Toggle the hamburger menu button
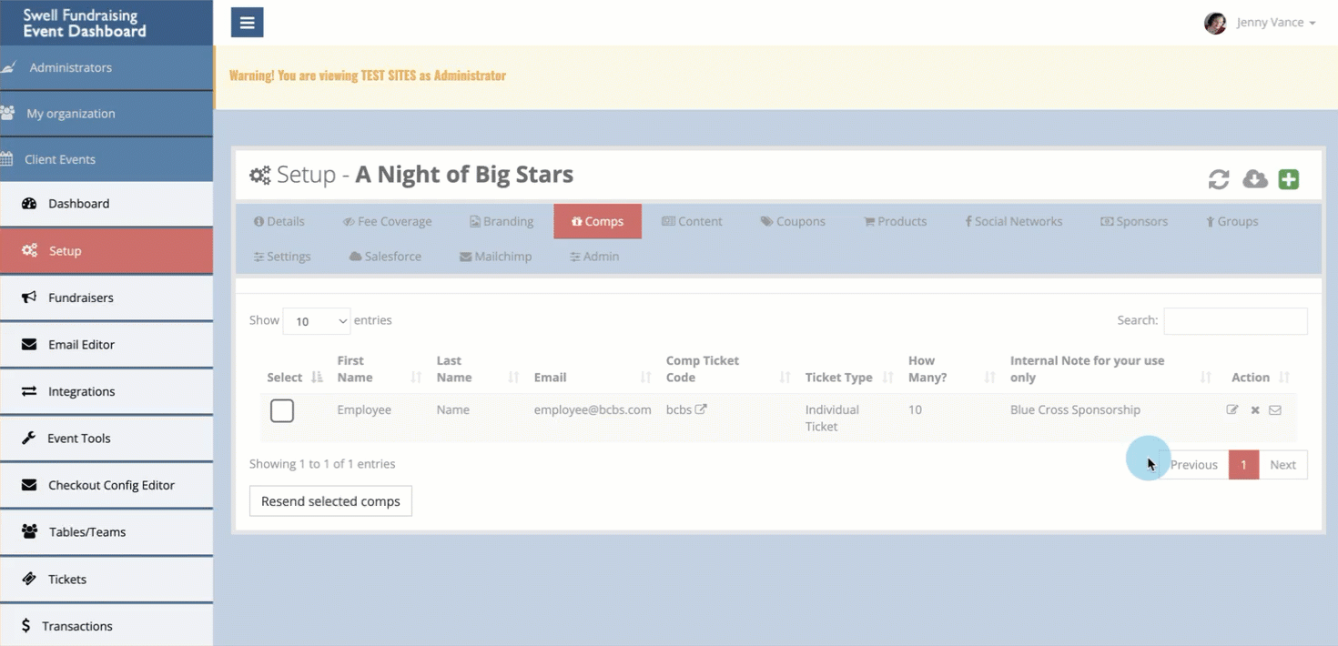Image resolution: width=1338 pixels, height=646 pixels. click(x=247, y=23)
